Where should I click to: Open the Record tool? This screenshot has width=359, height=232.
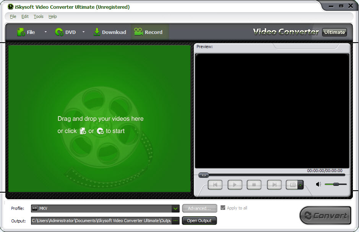(148, 32)
